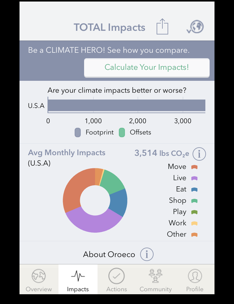Tap the Work legend color swatch
The image size is (234, 304).
point(194,224)
